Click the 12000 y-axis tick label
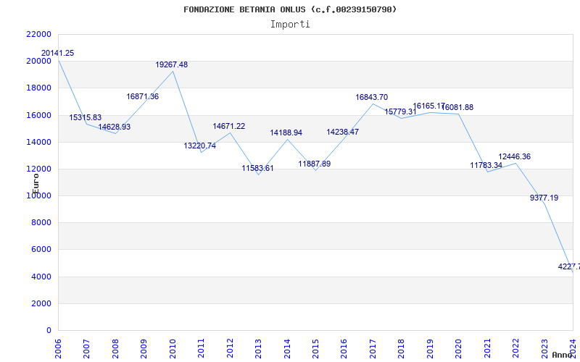The image size is (580, 362). click(x=39, y=169)
